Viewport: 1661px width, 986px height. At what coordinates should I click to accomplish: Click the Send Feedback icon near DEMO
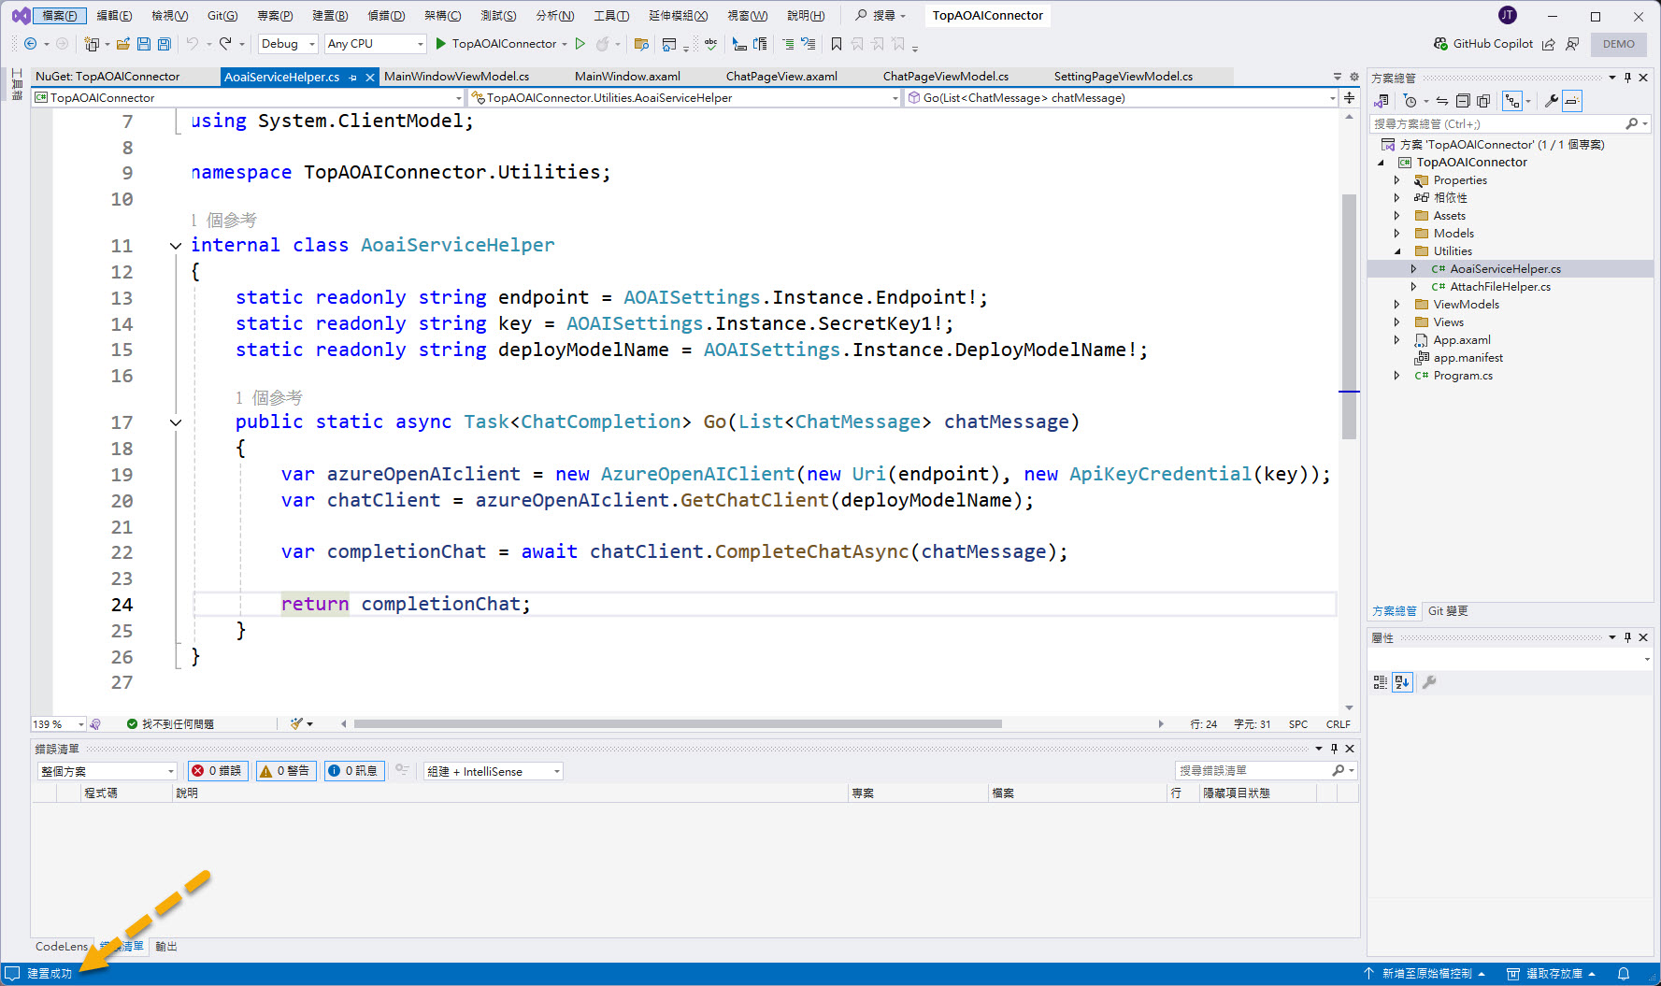coord(1572,44)
